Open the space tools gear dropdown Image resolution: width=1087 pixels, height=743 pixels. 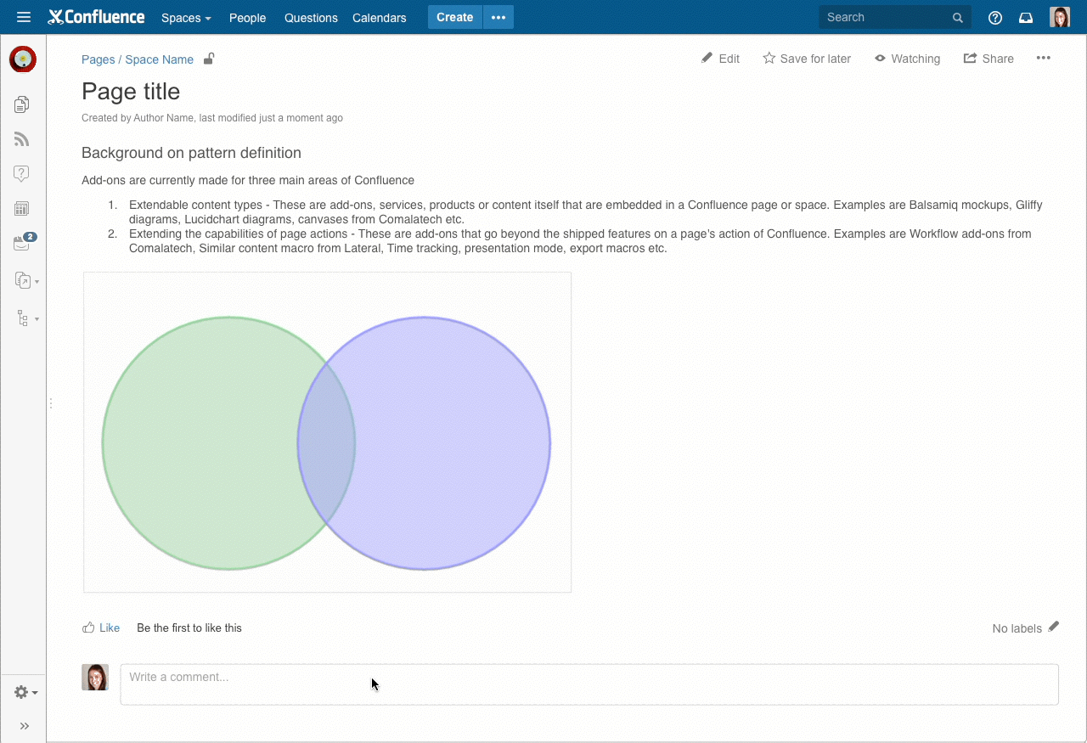point(25,693)
